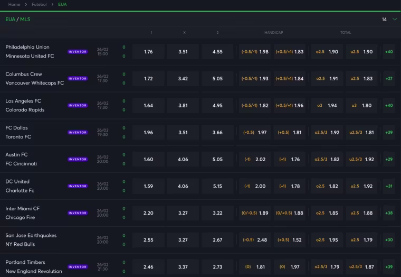
Task: Open New England Revolution team name
Action: point(34,271)
